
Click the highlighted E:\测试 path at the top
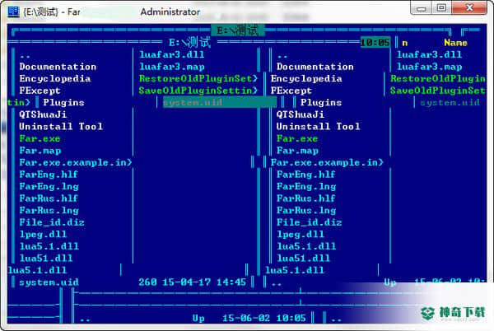pos(238,30)
